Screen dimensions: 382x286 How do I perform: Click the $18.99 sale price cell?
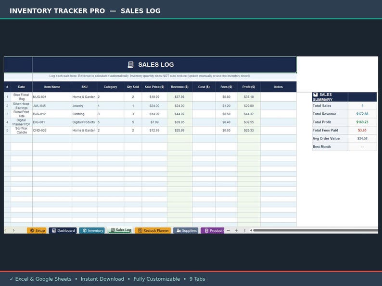click(x=154, y=97)
